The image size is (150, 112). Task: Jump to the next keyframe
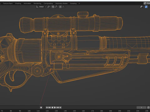(x=57, y=108)
